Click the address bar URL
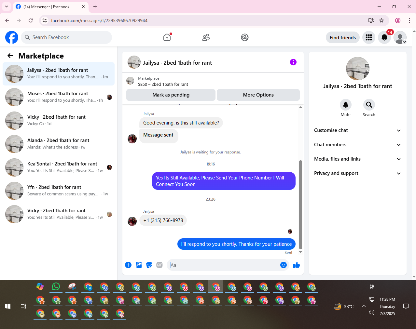Screen dimensions: 416x329 pos(99,20)
